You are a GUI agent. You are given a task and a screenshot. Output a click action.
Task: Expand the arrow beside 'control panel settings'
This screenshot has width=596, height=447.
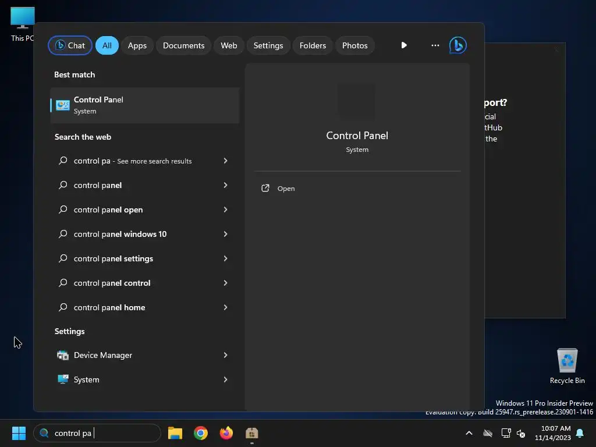point(225,258)
